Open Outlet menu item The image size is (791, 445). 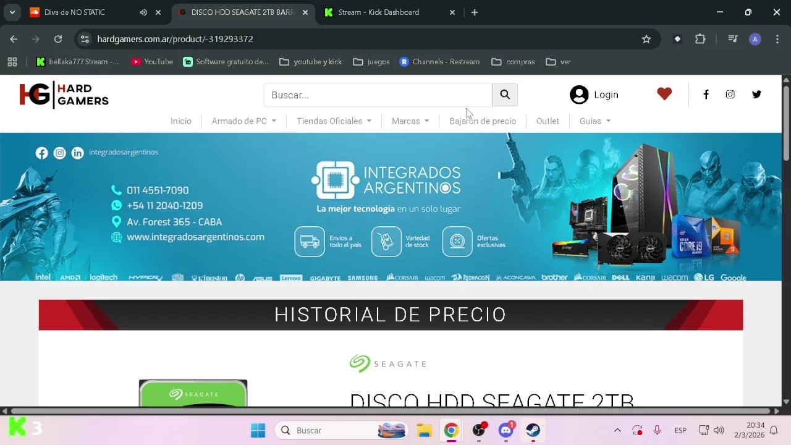548,121
